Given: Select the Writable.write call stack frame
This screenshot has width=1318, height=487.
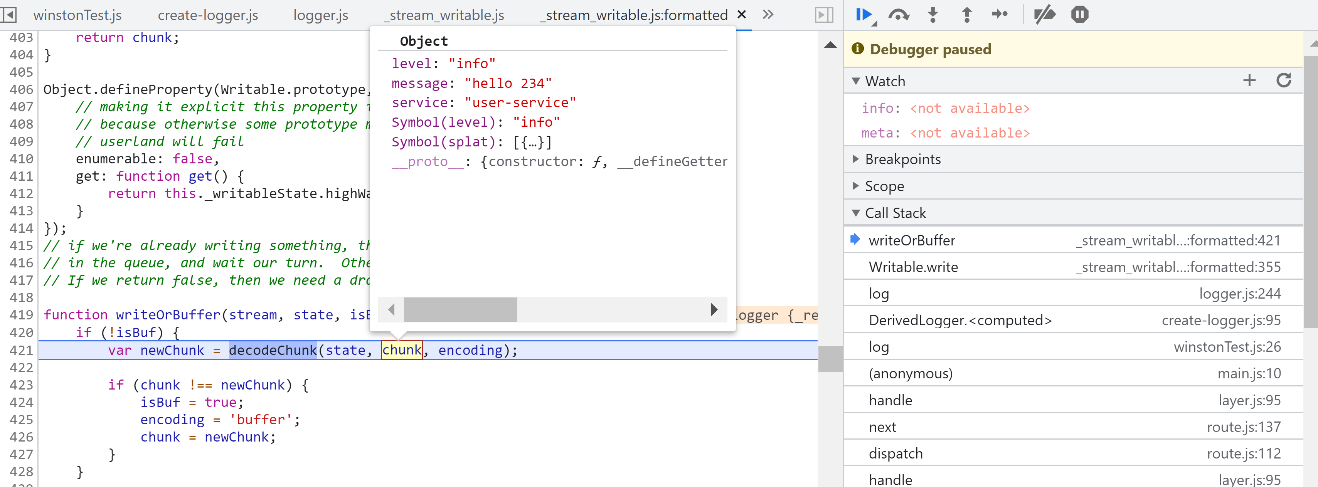Looking at the screenshot, I should point(913,267).
